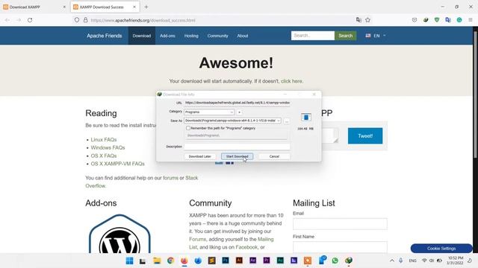Open the OS X XAMPP-VM FAQs link
478x268 pixels.
[x=118, y=164]
